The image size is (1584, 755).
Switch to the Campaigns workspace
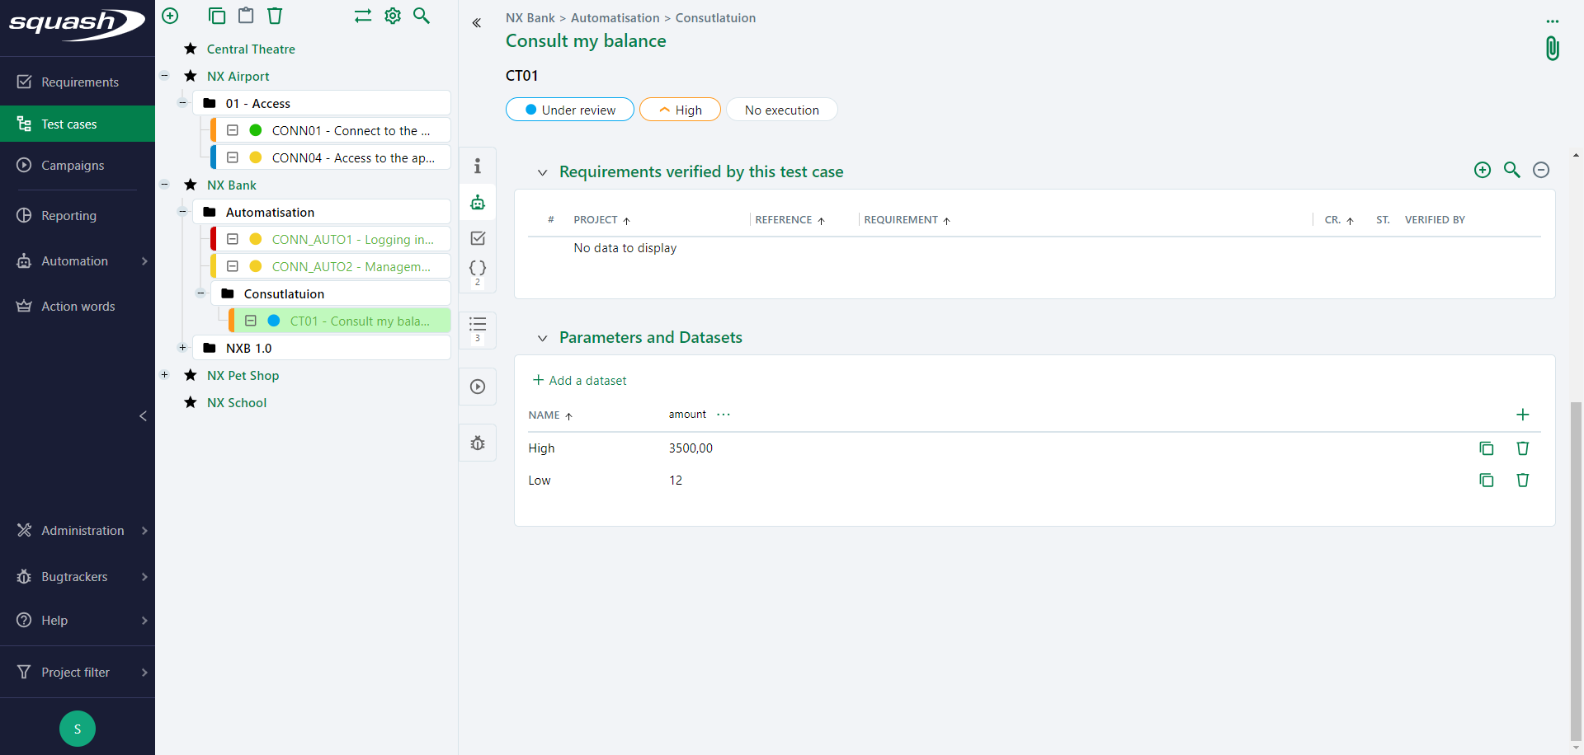73,165
